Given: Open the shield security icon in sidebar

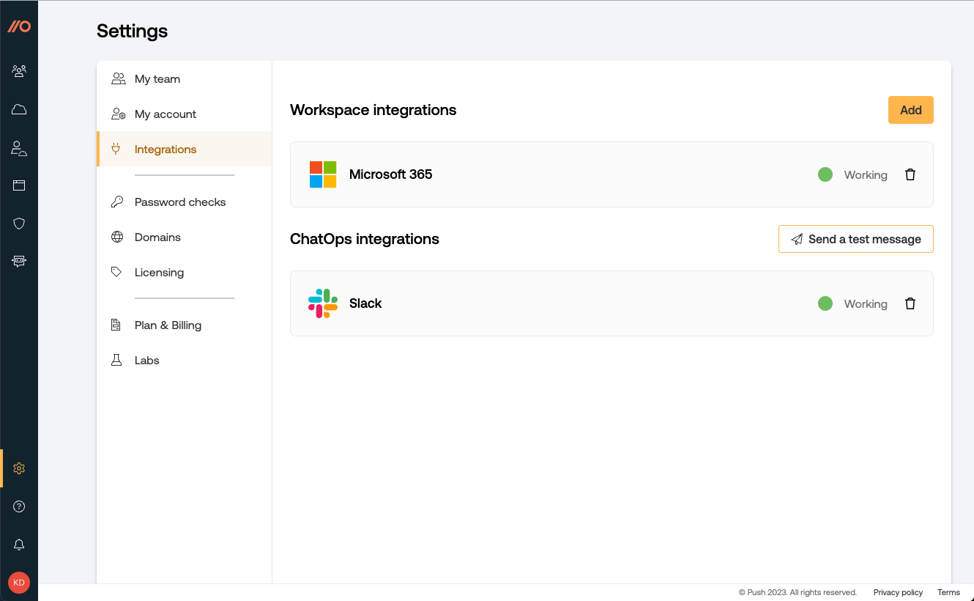Looking at the screenshot, I should pyautogui.click(x=19, y=224).
